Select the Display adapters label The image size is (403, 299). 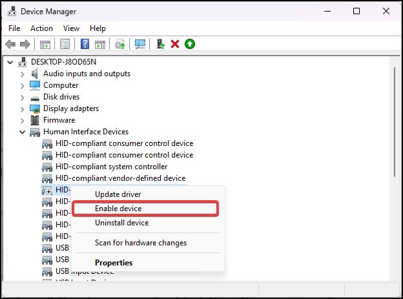[x=71, y=108]
